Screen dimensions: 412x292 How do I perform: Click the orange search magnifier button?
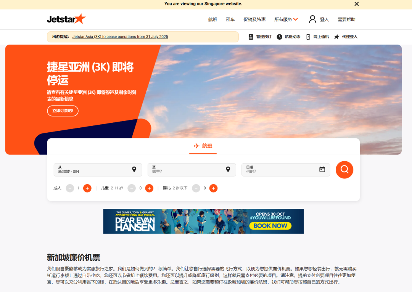(344, 170)
